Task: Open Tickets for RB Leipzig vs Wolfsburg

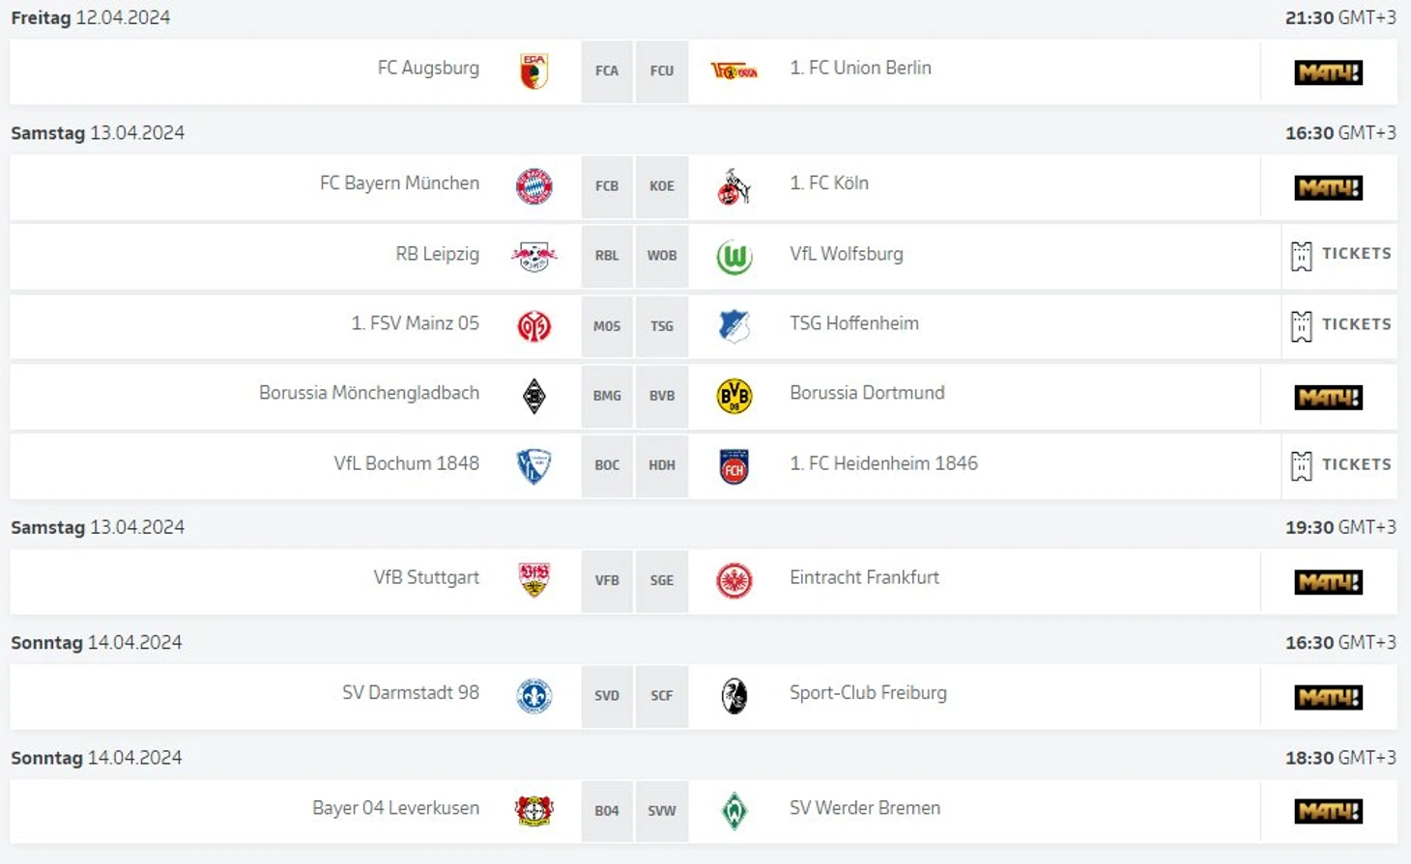Action: click(1340, 255)
